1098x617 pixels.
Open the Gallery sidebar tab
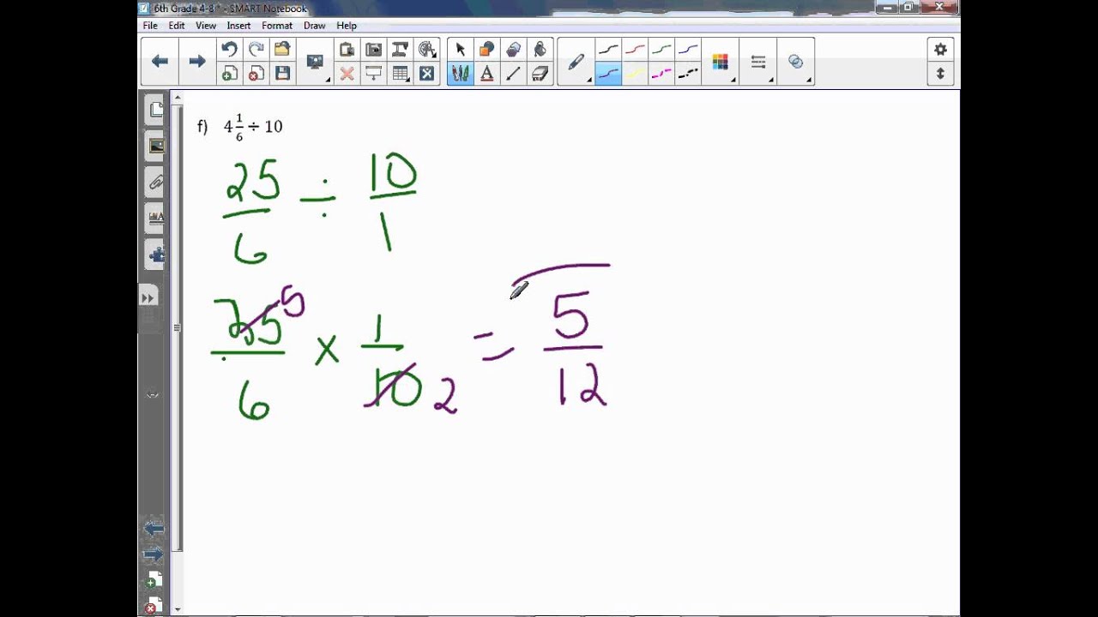coord(155,146)
